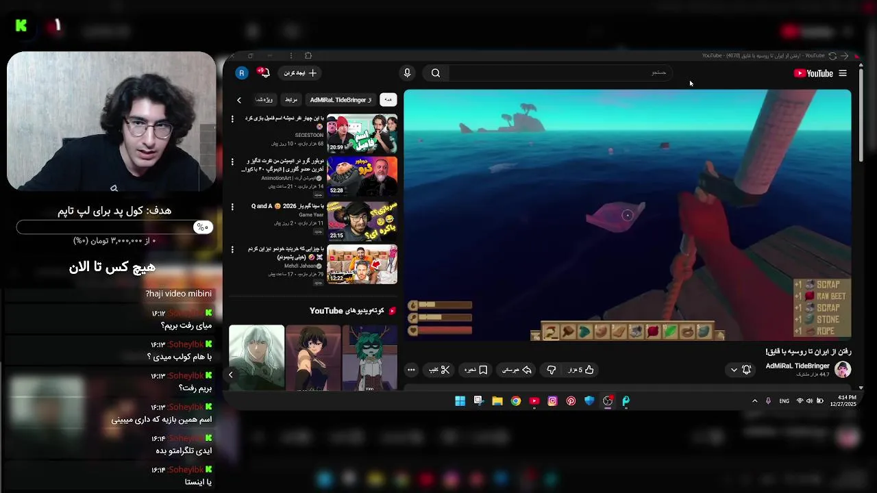Open the 'Q and A 2026' video title

288,206
